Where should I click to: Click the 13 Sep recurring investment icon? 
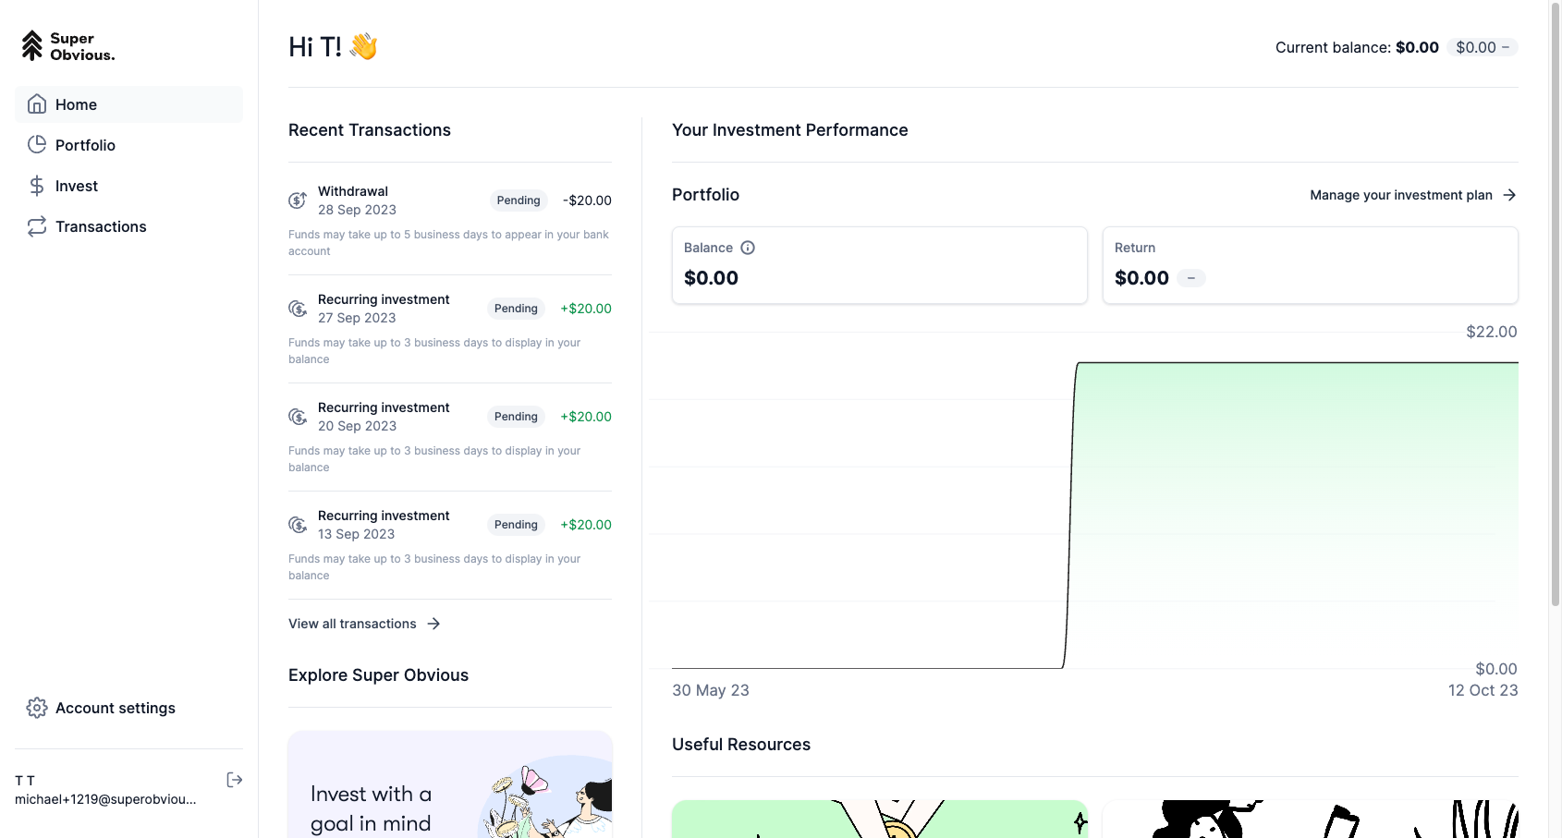[x=298, y=524]
